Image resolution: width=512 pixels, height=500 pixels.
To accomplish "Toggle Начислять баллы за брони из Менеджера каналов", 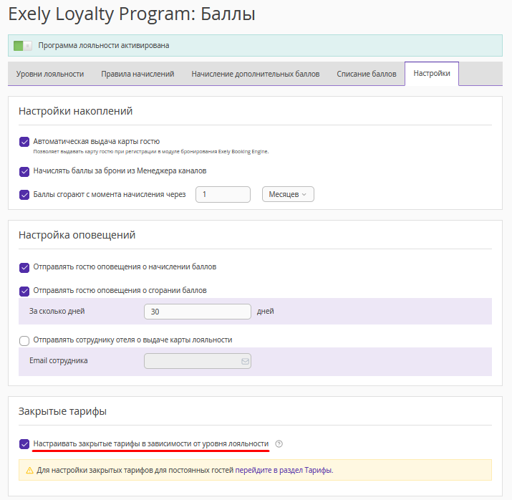I will click(24, 171).
